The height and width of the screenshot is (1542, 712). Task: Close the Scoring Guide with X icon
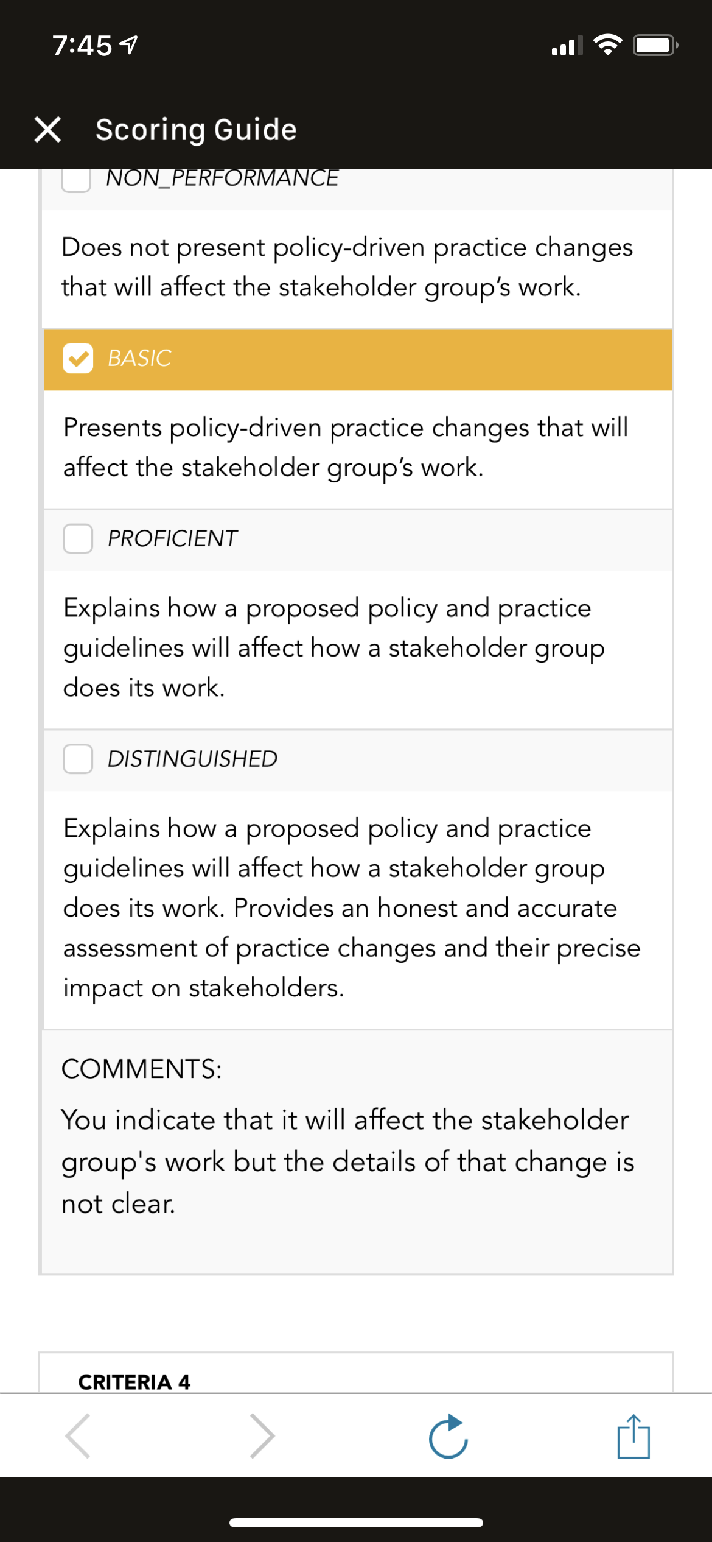(x=47, y=130)
